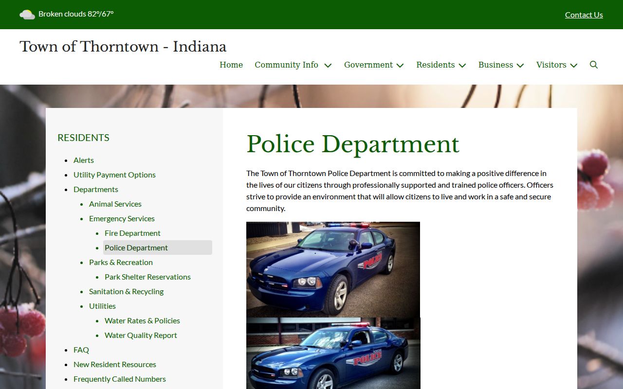Image resolution: width=623 pixels, height=389 pixels.
Task: Open Park Shelter Reservations link
Action: 147,277
